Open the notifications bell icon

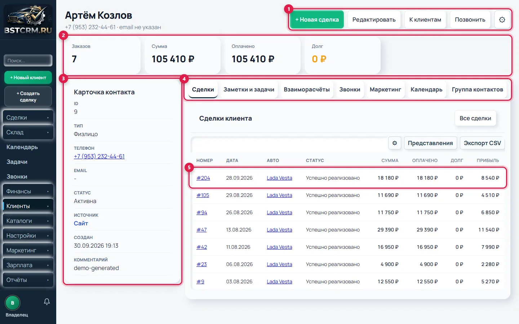coord(47,302)
